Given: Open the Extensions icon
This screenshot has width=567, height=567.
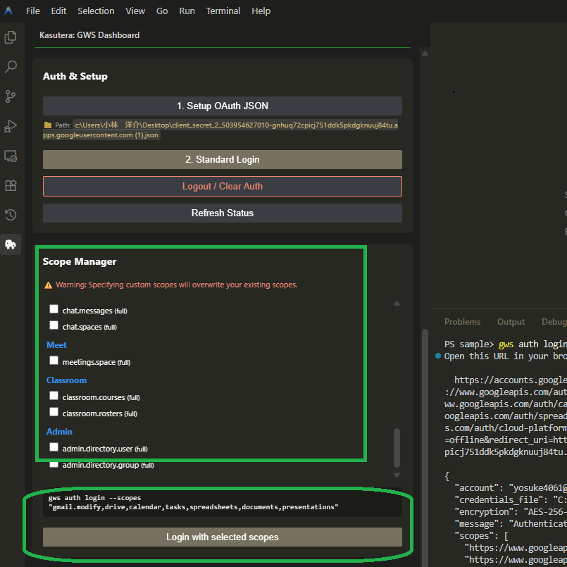Looking at the screenshot, I should click(x=11, y=185).
